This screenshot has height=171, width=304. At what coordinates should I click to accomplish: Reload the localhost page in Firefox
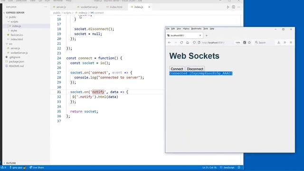(x=181, y=42)
